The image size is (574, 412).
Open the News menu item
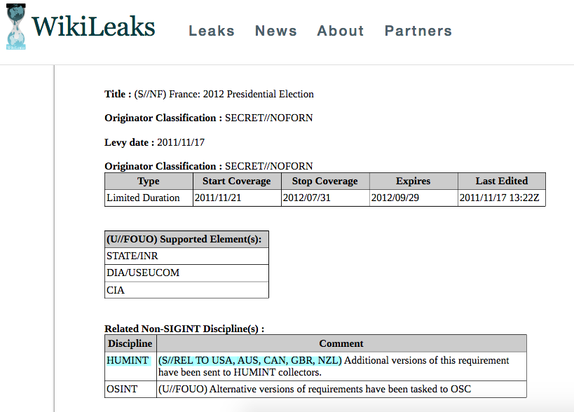pyautogui.click(x=276, y=31)
